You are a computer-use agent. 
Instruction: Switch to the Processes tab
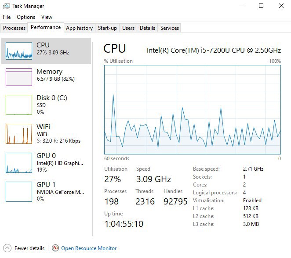[15, 28]
